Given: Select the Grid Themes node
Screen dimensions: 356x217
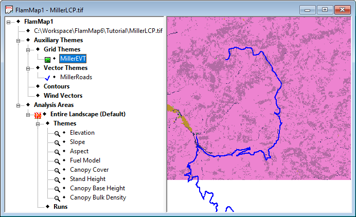Looking at the screenshot, I should click(x=62, y=49).
